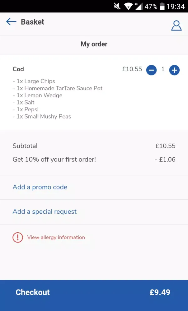
Task: Tap the red allergy warning icon
Action: [18, 237]
